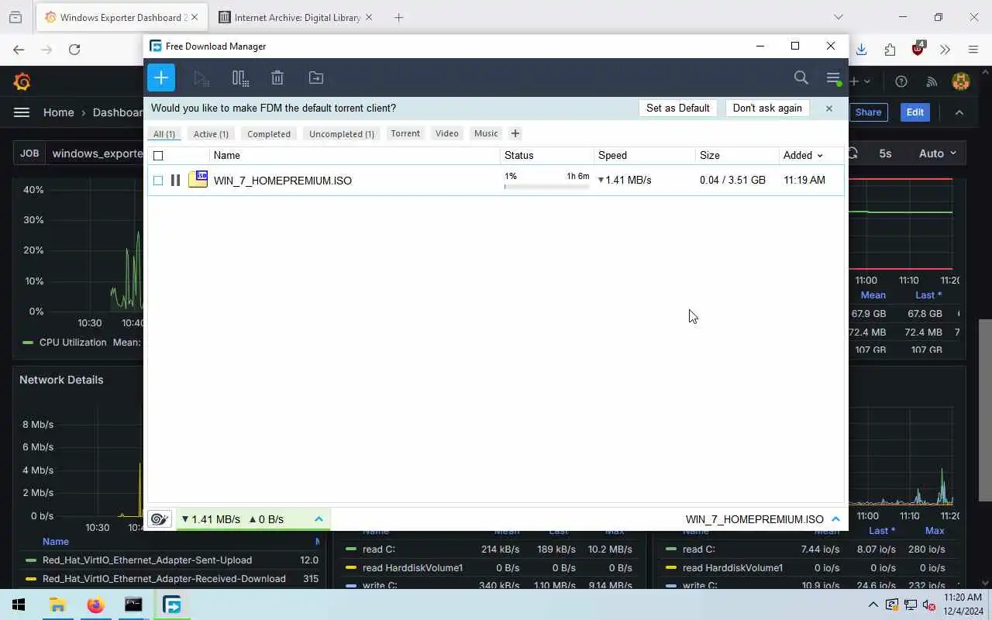Open search in Free Download Manager

(x=801, y=77)
